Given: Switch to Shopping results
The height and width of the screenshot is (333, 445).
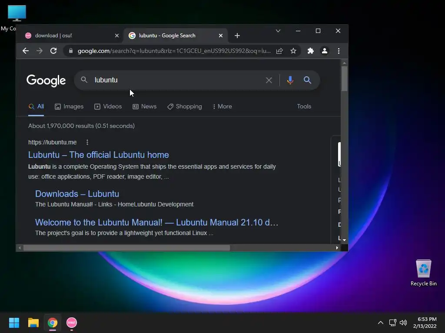Looking at the screenshot, I should tap(184, 107).
